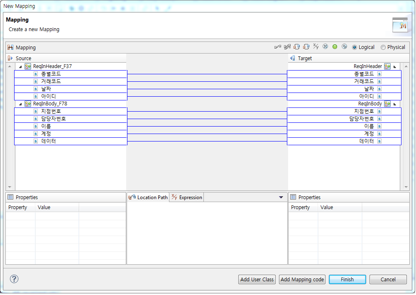Screen dimensions: 416x295
Task: Select the simple link mapping icon
Action: pyautogui.click(x=277, y=47)
